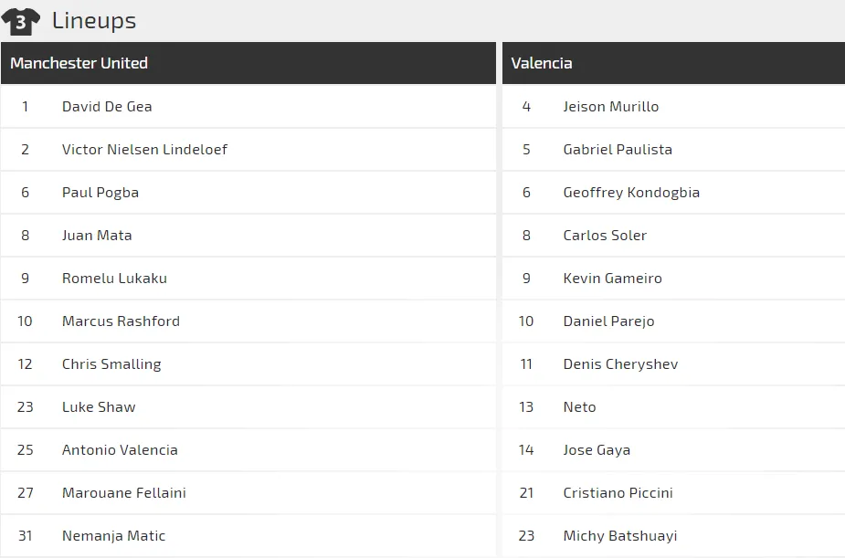Select Paul Pogba in the lineup
The width and height of the screenshot is (845, 558).
click(100, 193)
